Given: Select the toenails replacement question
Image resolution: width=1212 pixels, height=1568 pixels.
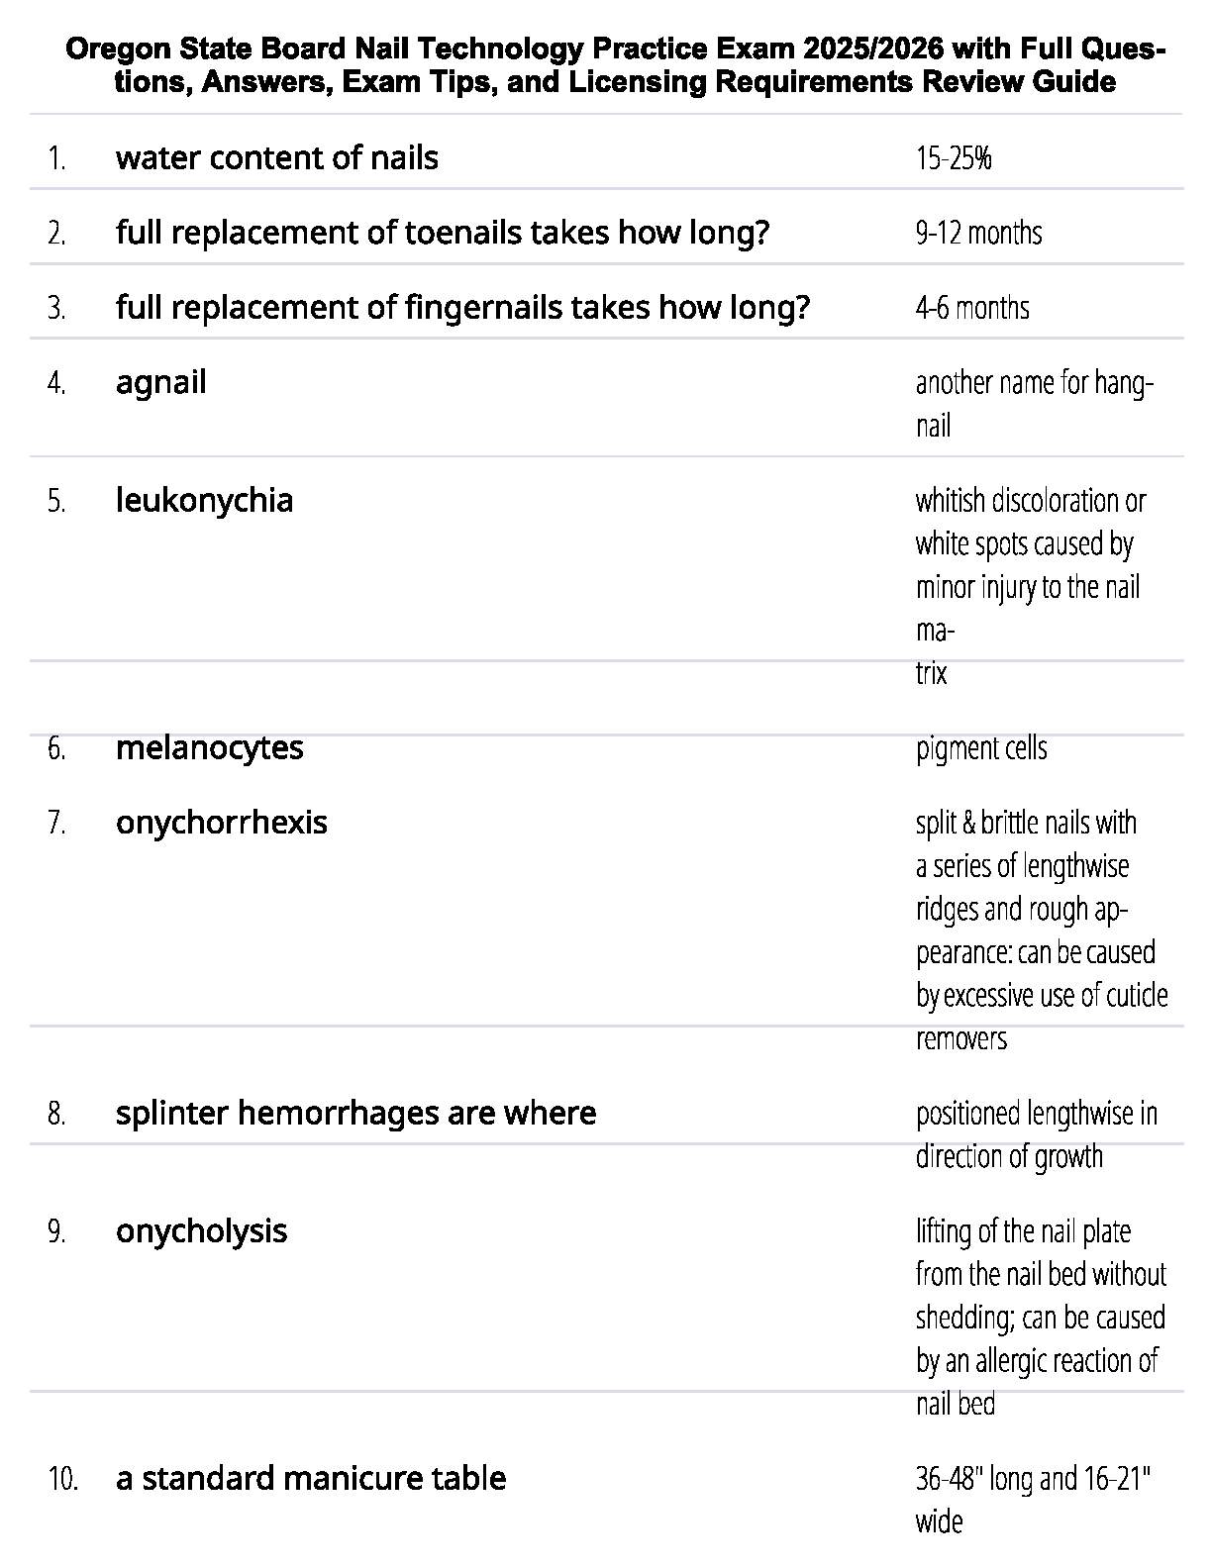Looking at the screenshot, I should [x=442, y=234].
